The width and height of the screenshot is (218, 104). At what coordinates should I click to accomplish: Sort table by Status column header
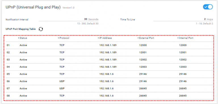(22, 38)
